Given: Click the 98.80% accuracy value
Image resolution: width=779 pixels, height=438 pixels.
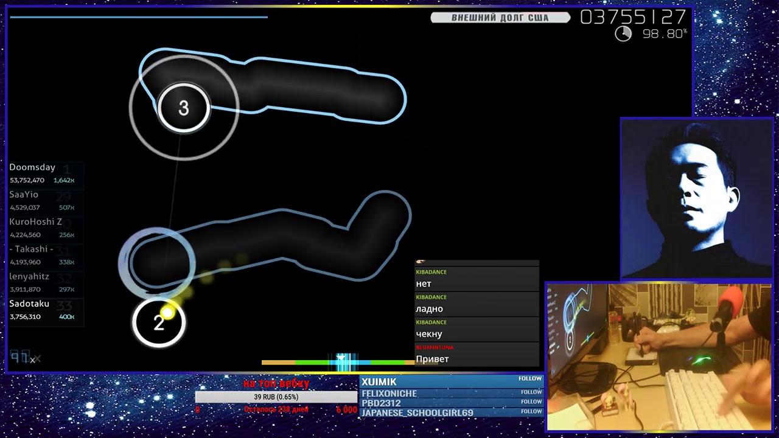Looking at the screenshot, I should pos(665,34).
